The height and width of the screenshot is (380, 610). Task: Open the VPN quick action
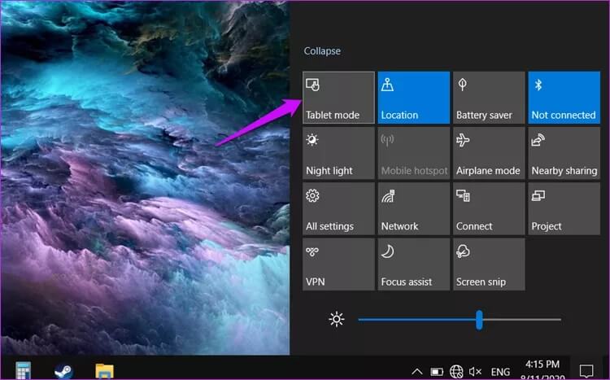(338, 264)
